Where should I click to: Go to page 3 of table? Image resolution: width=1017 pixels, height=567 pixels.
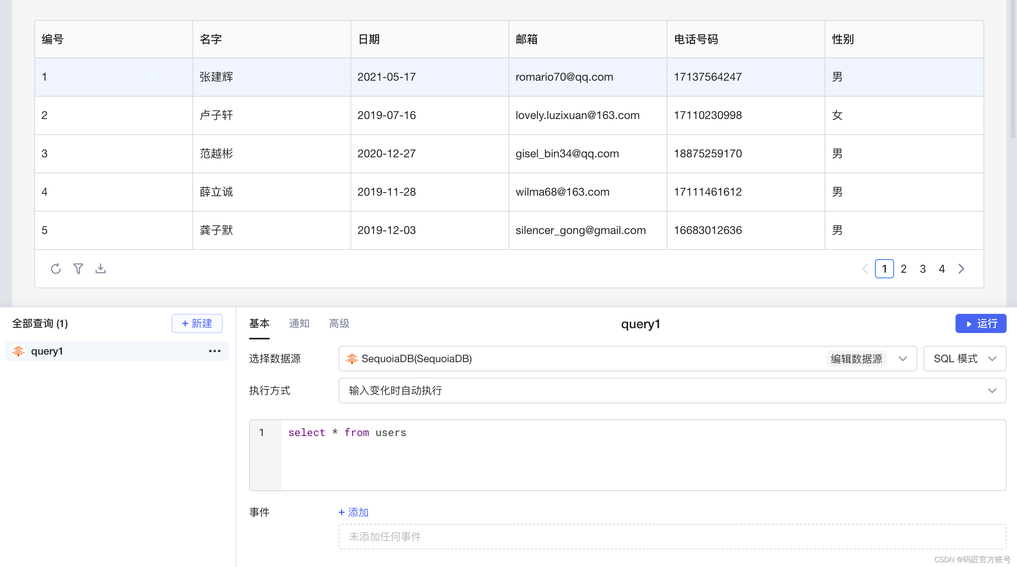point(922,269)
